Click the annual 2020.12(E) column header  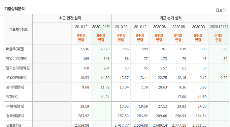tap(101, 27)
